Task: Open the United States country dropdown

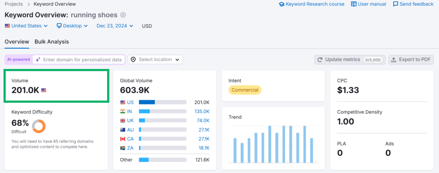Action: 26,26
